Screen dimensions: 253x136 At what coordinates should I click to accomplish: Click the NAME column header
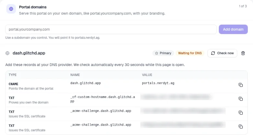[75, 75]
